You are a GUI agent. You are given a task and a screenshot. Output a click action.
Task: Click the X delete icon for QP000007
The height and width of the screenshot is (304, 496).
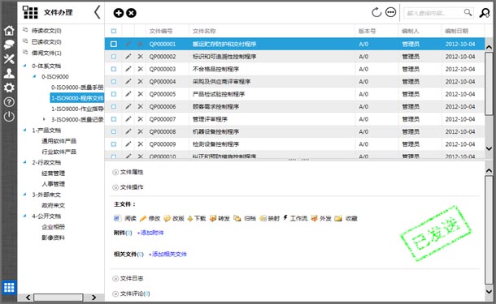click(141, 119)
